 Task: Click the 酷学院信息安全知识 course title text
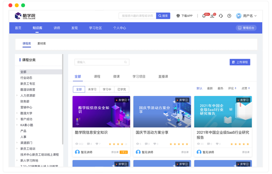[x=91, y=132]
